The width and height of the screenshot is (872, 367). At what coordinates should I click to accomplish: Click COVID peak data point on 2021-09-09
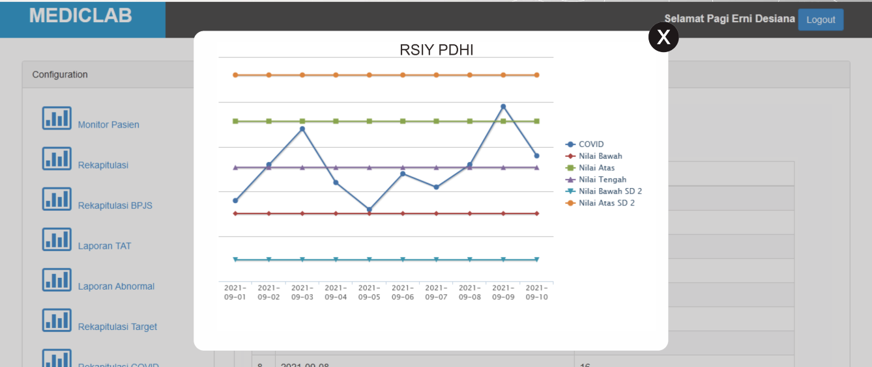[x=503, y=106]
